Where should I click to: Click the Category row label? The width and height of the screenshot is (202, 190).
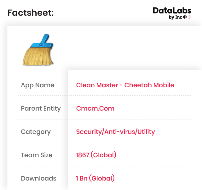pos(36,132)
